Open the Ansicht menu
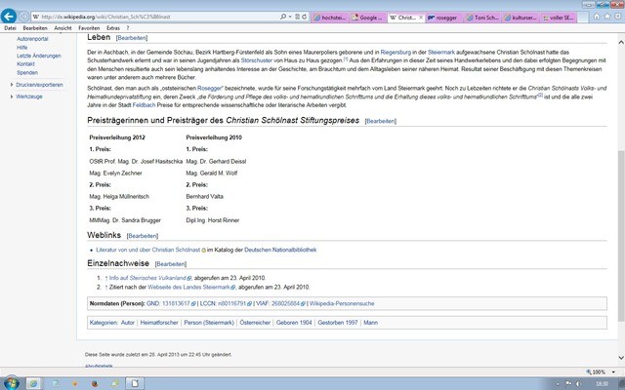This screenshot has height=390, width=625. (62, 28)
